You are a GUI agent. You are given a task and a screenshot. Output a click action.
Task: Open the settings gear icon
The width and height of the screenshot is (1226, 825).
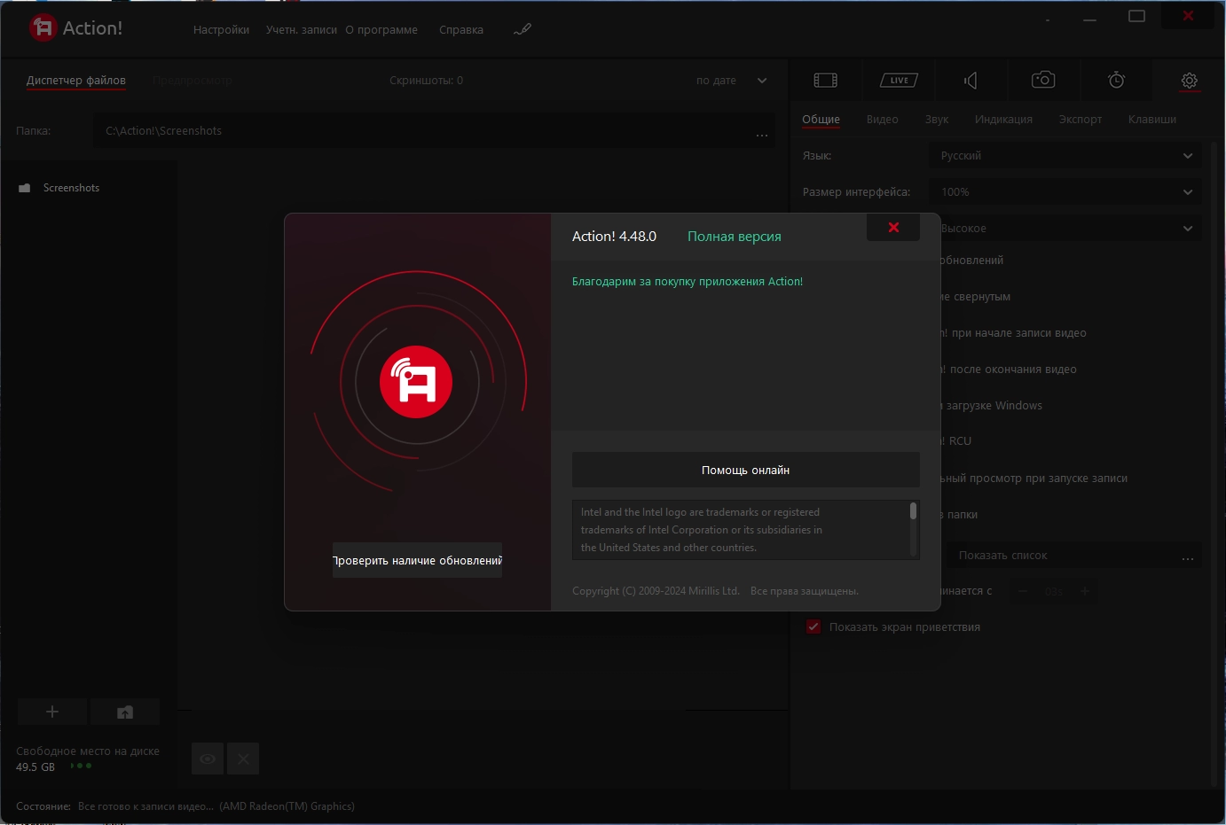(1189, 81)
